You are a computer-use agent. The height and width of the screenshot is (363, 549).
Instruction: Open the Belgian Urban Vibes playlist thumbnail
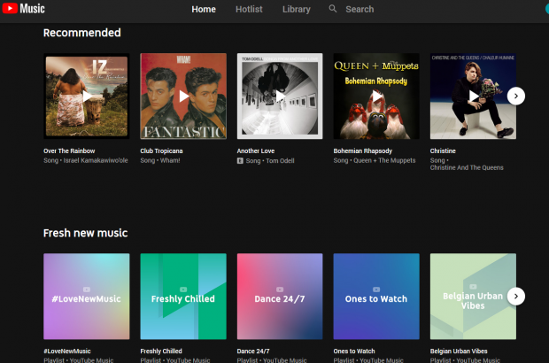click(473, 296)
